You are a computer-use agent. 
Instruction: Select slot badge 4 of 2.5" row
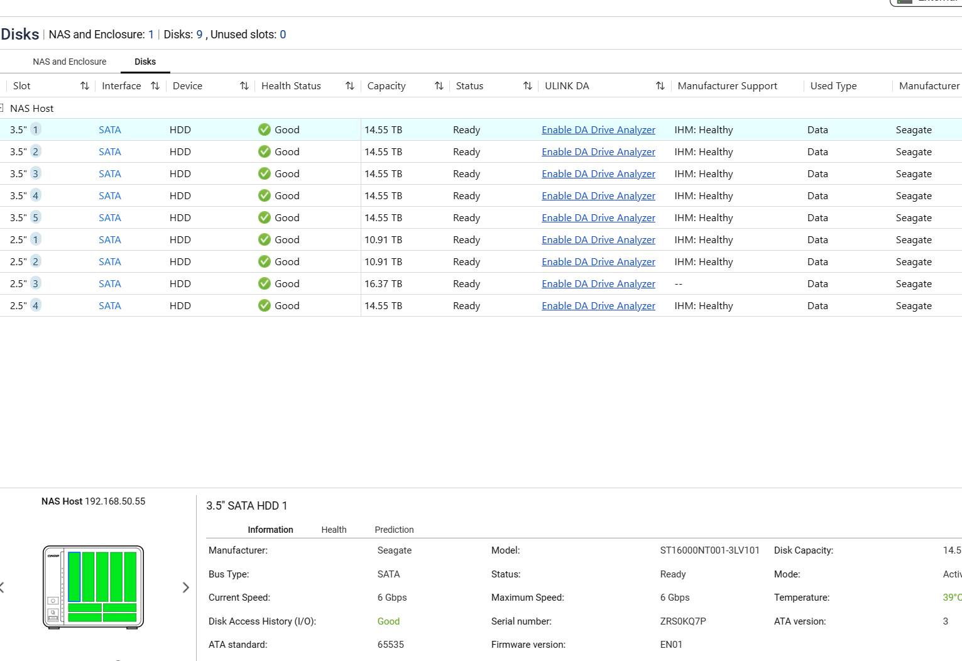[36, 305]
